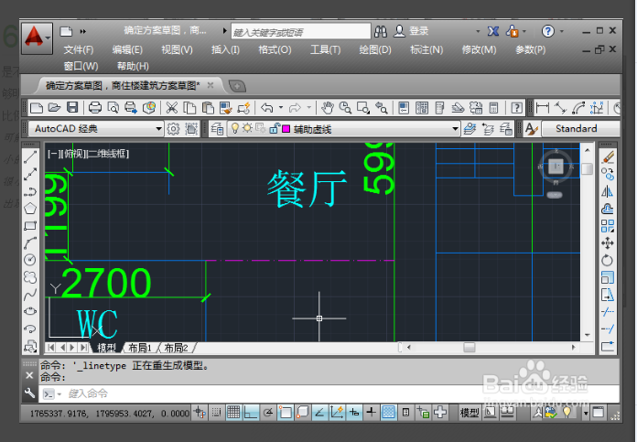This screenshot has height=442, width=637.
Task: Click the 登录 sign-in button
Action: (x=419, y=31)
